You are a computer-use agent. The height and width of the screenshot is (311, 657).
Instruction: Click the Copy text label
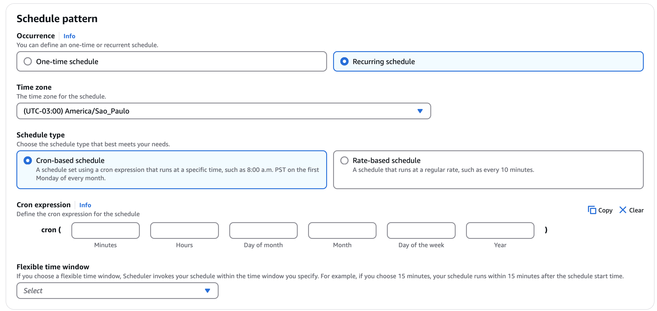pos(605,210)
